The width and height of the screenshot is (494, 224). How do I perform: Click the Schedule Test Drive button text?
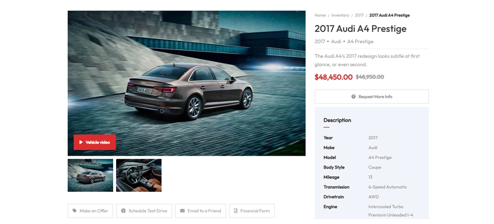pos(148,211)
